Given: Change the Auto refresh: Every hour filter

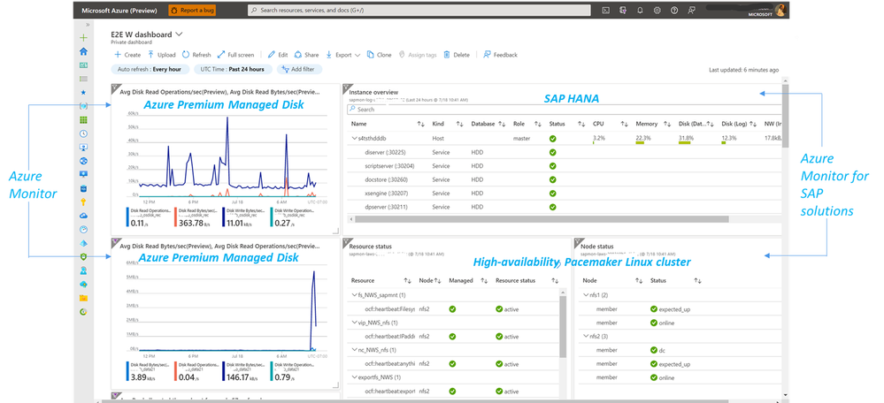Looking at the screenshot, I should point(150,69).
